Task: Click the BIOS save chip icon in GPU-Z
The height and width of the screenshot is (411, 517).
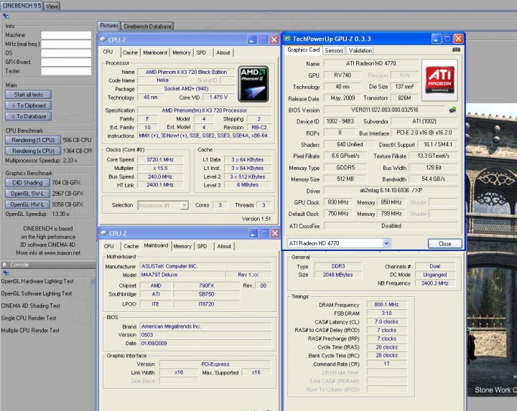Action: pyautogui.click(x=452, y=110)
